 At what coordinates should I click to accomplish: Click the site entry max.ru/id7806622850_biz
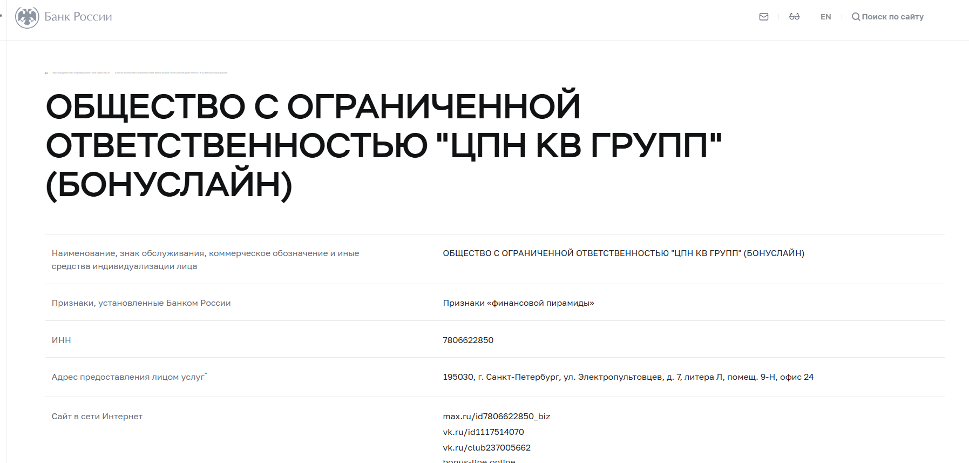point(496,416)
